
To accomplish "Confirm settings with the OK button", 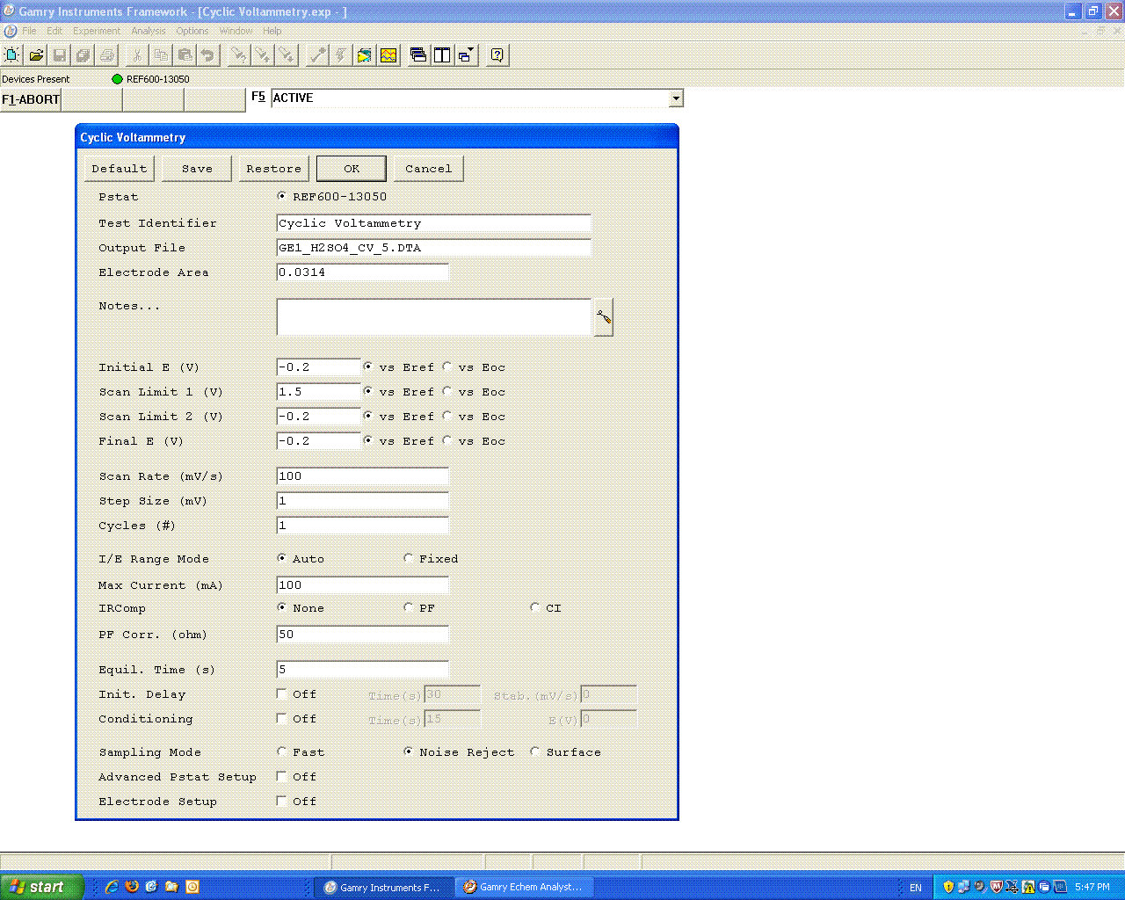I will 352,169.
